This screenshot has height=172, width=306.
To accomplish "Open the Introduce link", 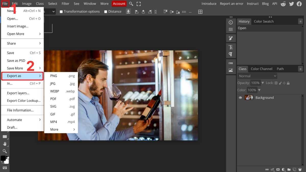I will (x=209, y=4).
